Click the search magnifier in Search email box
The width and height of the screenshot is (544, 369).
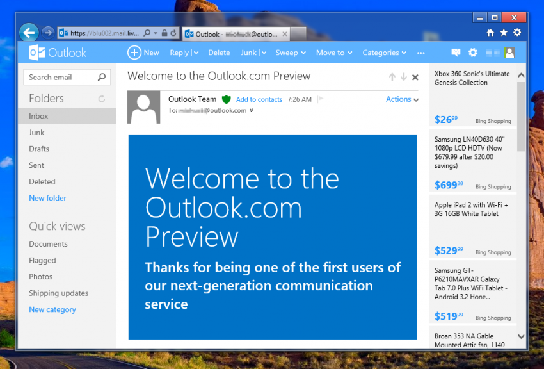pos(102,77)
